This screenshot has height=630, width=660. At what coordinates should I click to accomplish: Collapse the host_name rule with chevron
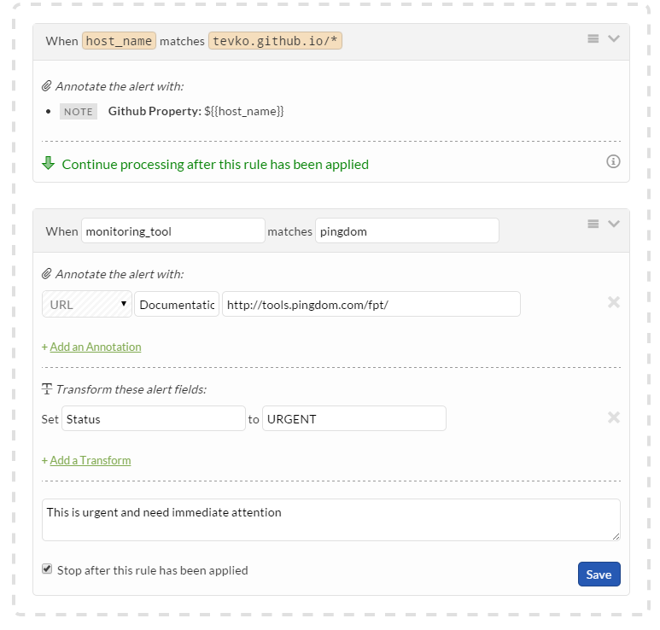pos(613,38)
